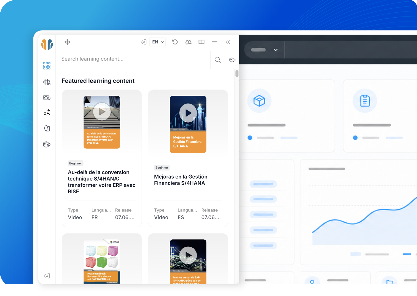
Task: Click Video type on the Spanish video card
Action: [x=161, y=218]
